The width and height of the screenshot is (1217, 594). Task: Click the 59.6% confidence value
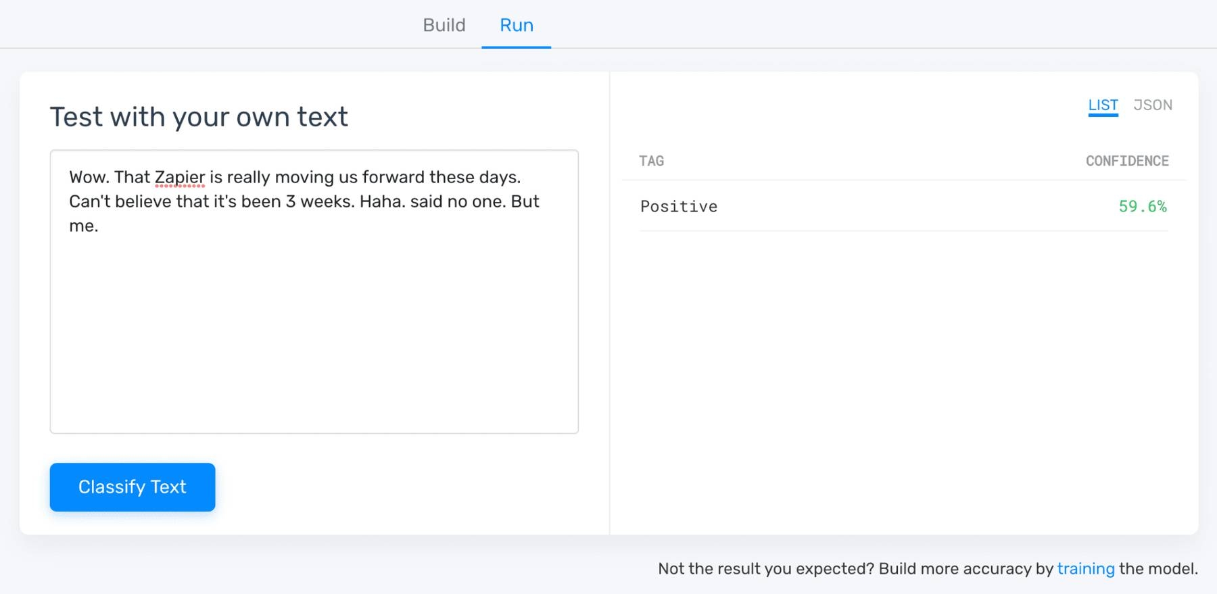pyautogui.click(x=1143, y=207)
